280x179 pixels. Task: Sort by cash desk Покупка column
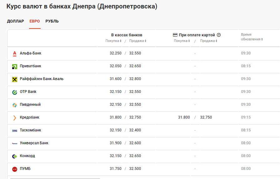(113, 41)
